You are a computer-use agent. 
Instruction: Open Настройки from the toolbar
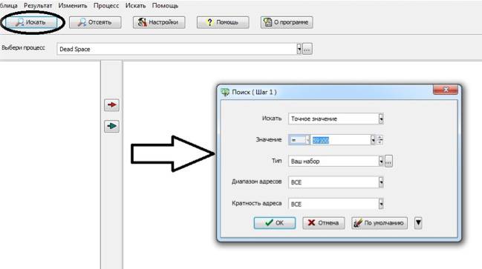159,22
